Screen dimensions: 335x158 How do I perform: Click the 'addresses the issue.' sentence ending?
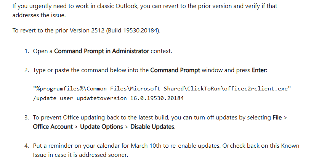pyautogui.click(x=39, y=15)
